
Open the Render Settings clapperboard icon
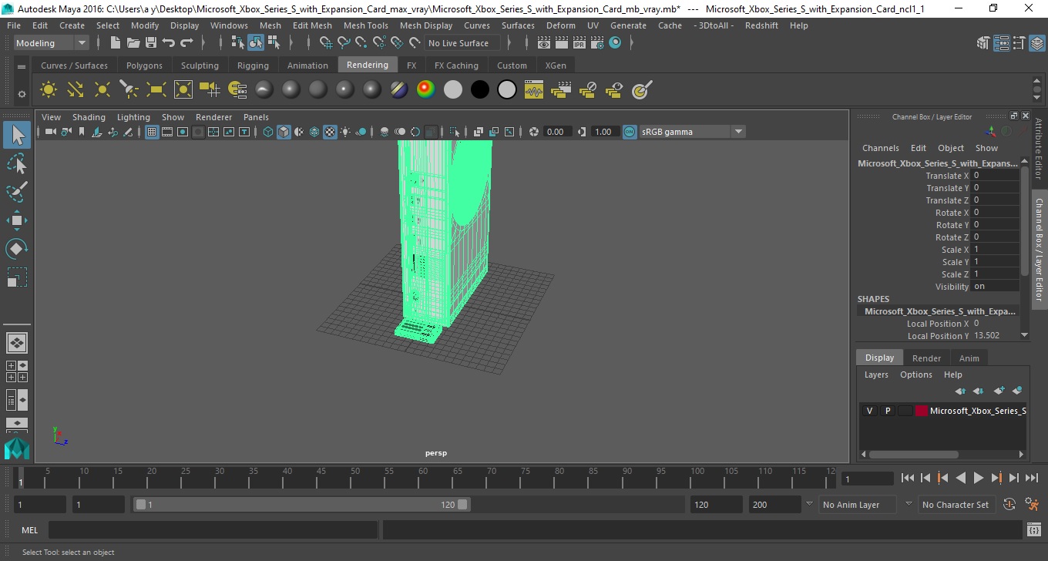tap(597, 43)
